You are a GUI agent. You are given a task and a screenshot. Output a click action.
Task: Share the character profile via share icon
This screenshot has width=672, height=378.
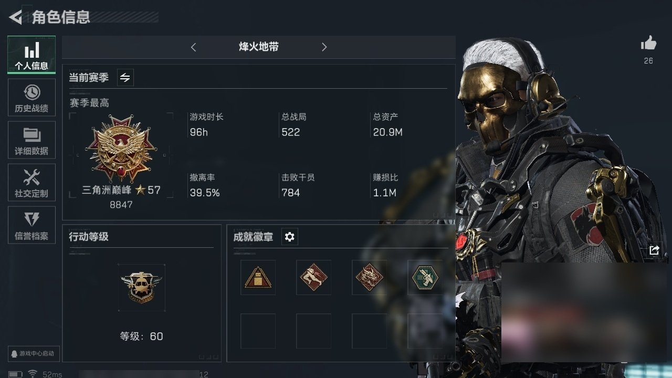point(654,250)
